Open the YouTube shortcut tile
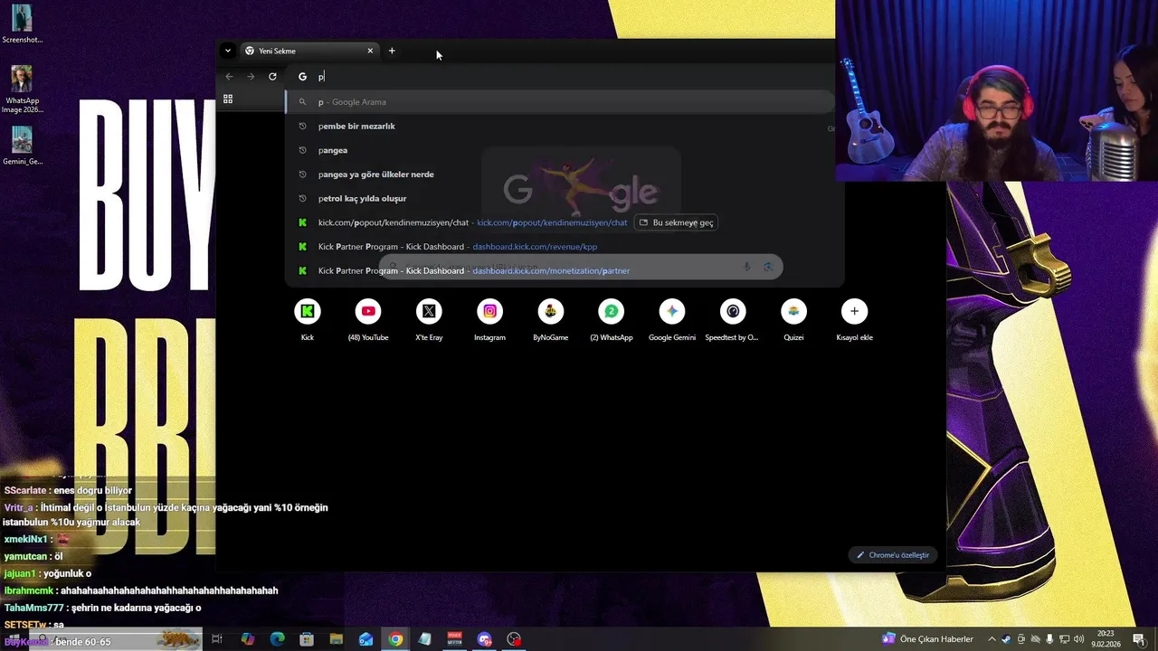Viewport: 1158px width, 651px height. tap(368, 319)
